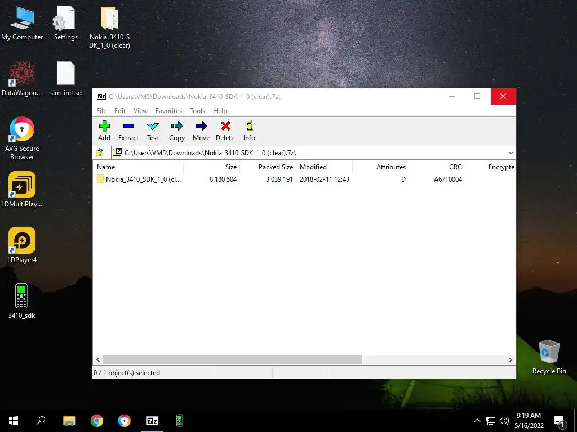Click the 7-Zip taskbar button

[152, 421]
